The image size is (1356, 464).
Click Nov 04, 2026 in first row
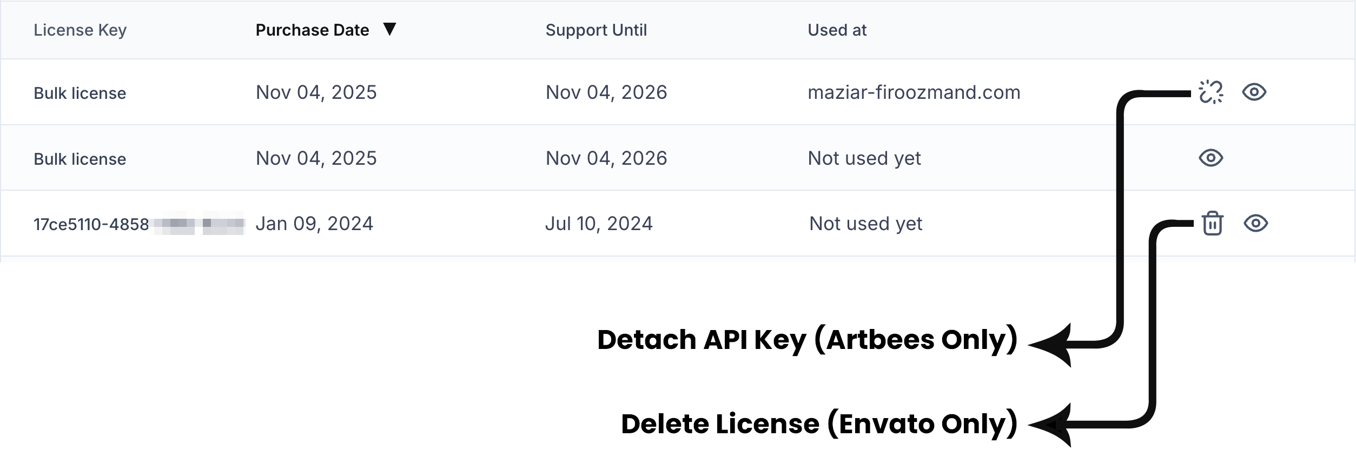tap(606, 92)
